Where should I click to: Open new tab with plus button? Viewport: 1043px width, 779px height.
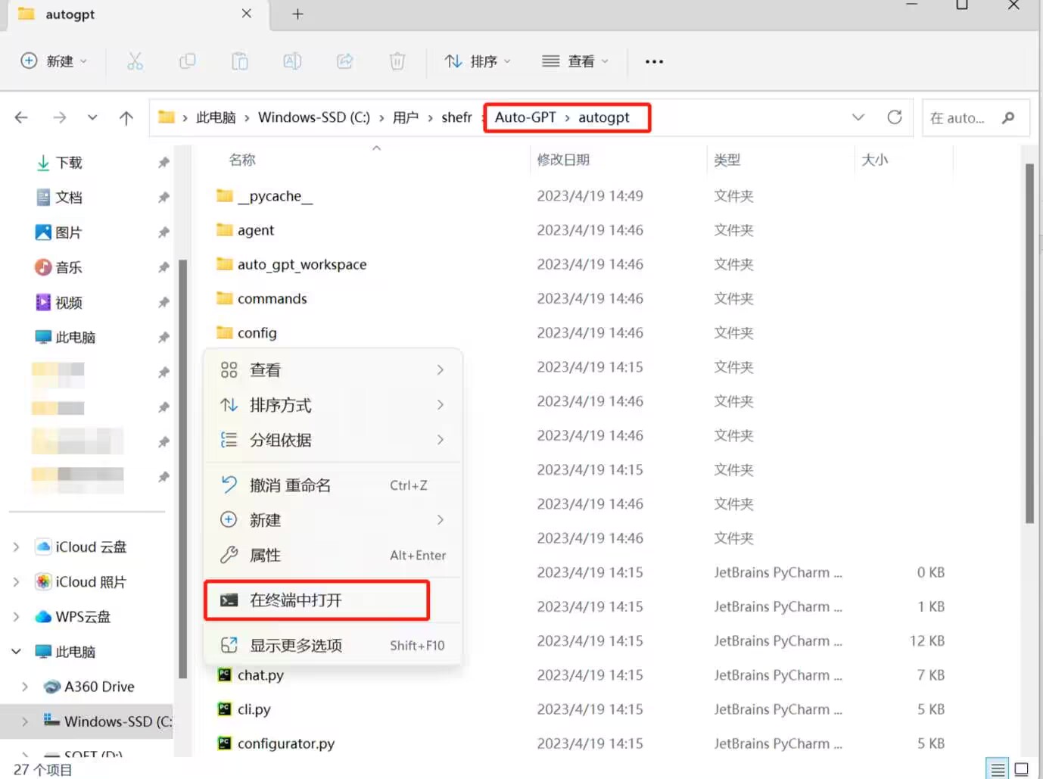(x=297, y=14)
